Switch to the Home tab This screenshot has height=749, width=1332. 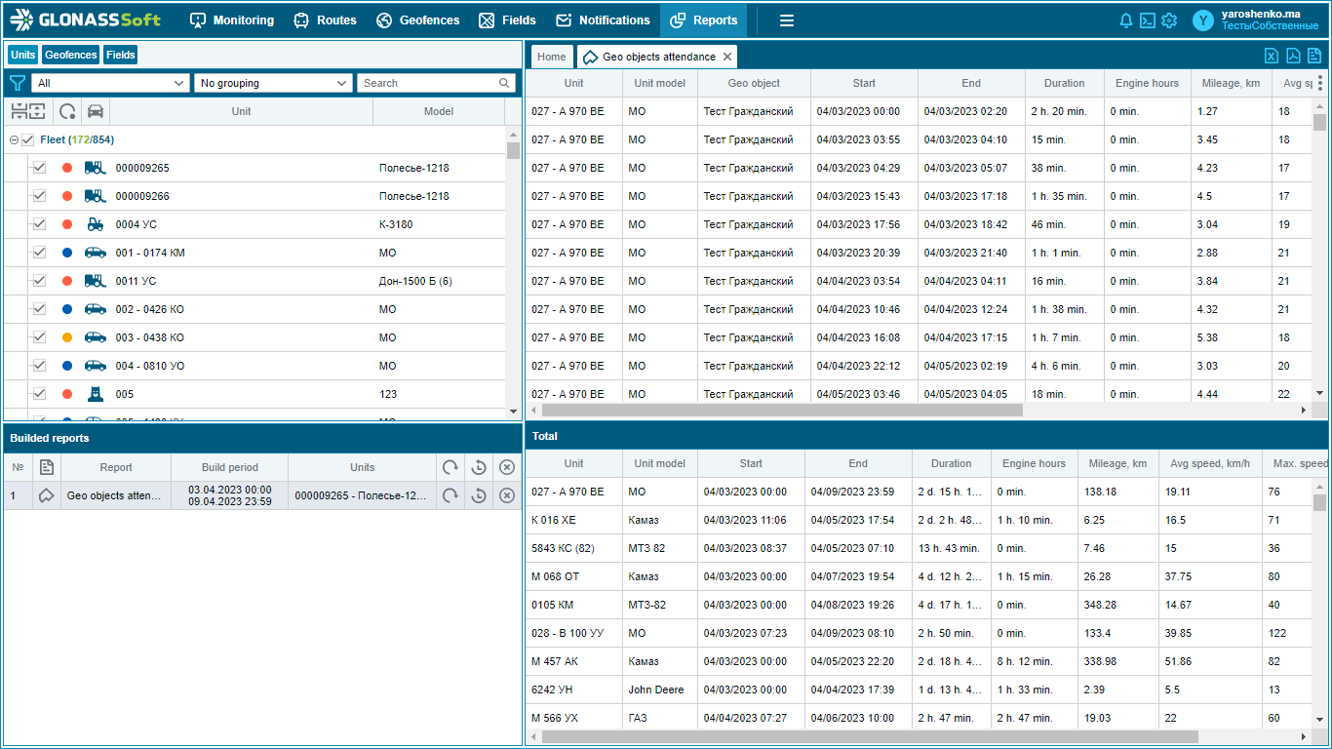coord(552,57)
